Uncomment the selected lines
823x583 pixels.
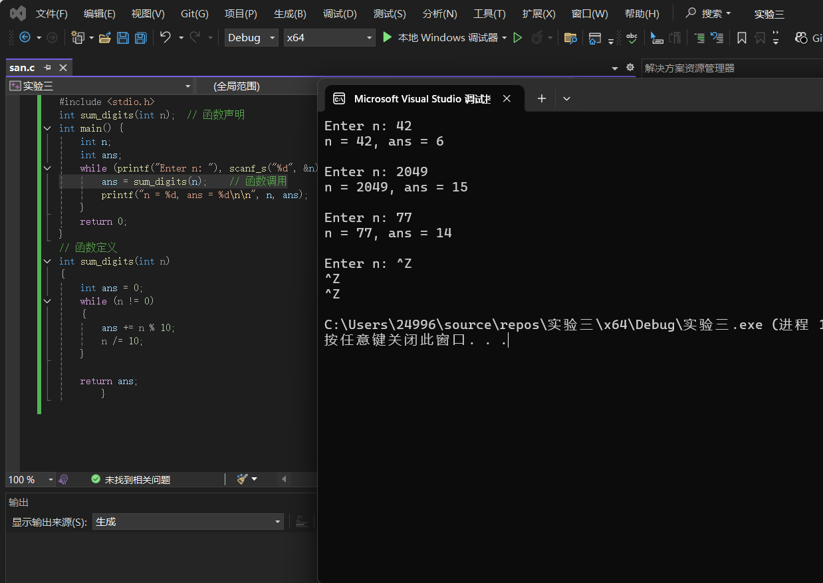pyautogui.click(x=717, y=38)
